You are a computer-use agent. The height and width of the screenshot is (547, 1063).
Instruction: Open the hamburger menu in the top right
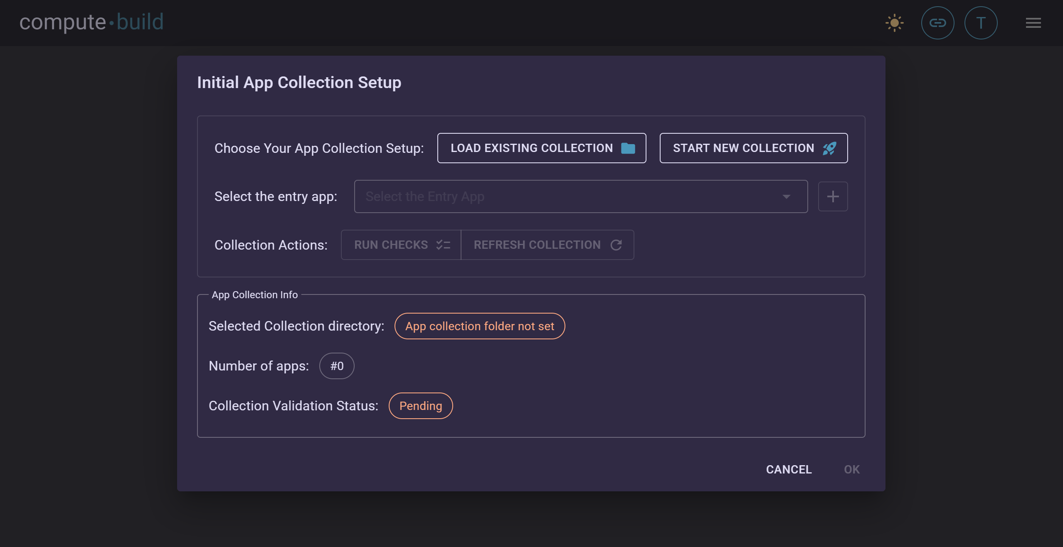coord(1033,23)
